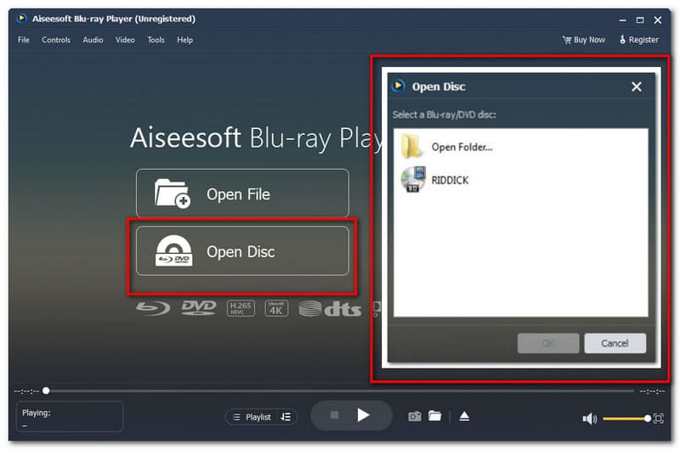Toggle full screen icon
This screenshot has height=450, width=680.
point(658,419)
